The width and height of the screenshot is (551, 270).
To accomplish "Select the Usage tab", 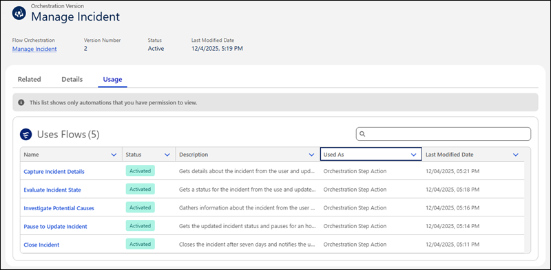I will 112,79.
